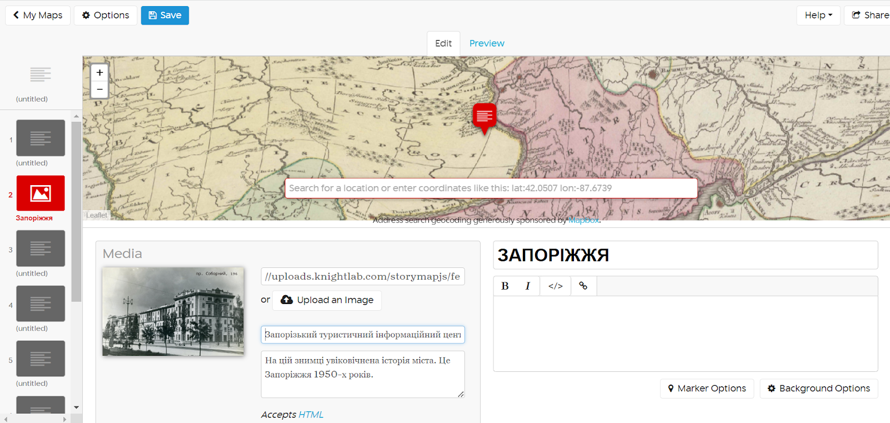The width and height of the screenshot is (890, 423).
Task: Save the story map
Action: 165,15
